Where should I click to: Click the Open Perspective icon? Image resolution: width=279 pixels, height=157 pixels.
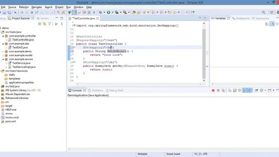click(272, 13)
